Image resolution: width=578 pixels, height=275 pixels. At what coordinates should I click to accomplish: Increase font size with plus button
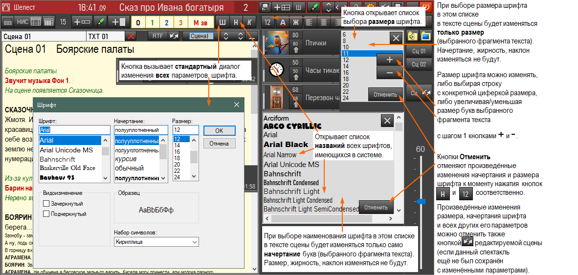390,60
